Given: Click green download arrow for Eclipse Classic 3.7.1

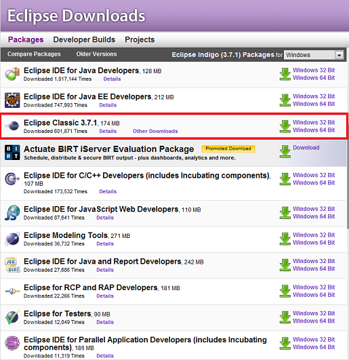Looking at the screenshot, I should click(x=285, y=126).
